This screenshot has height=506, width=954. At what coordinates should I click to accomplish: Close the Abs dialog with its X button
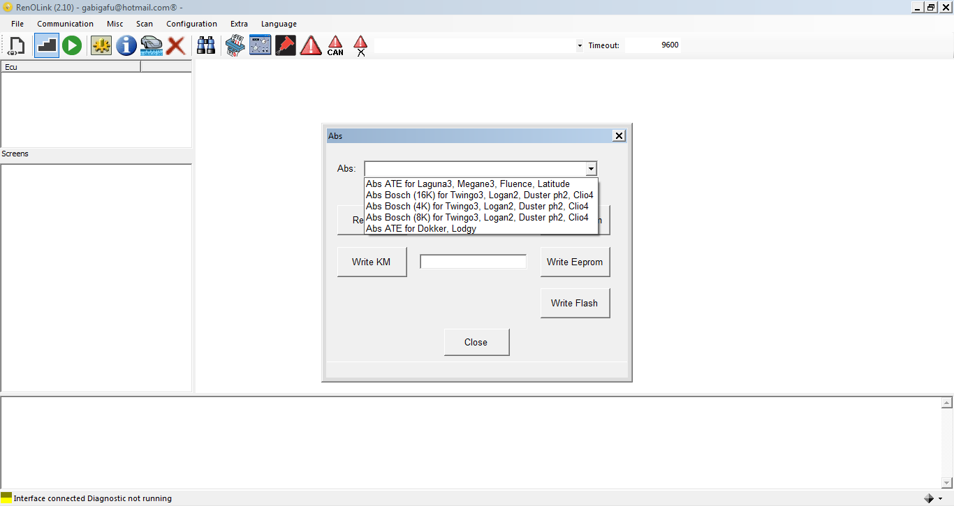(x=619, y=136)
